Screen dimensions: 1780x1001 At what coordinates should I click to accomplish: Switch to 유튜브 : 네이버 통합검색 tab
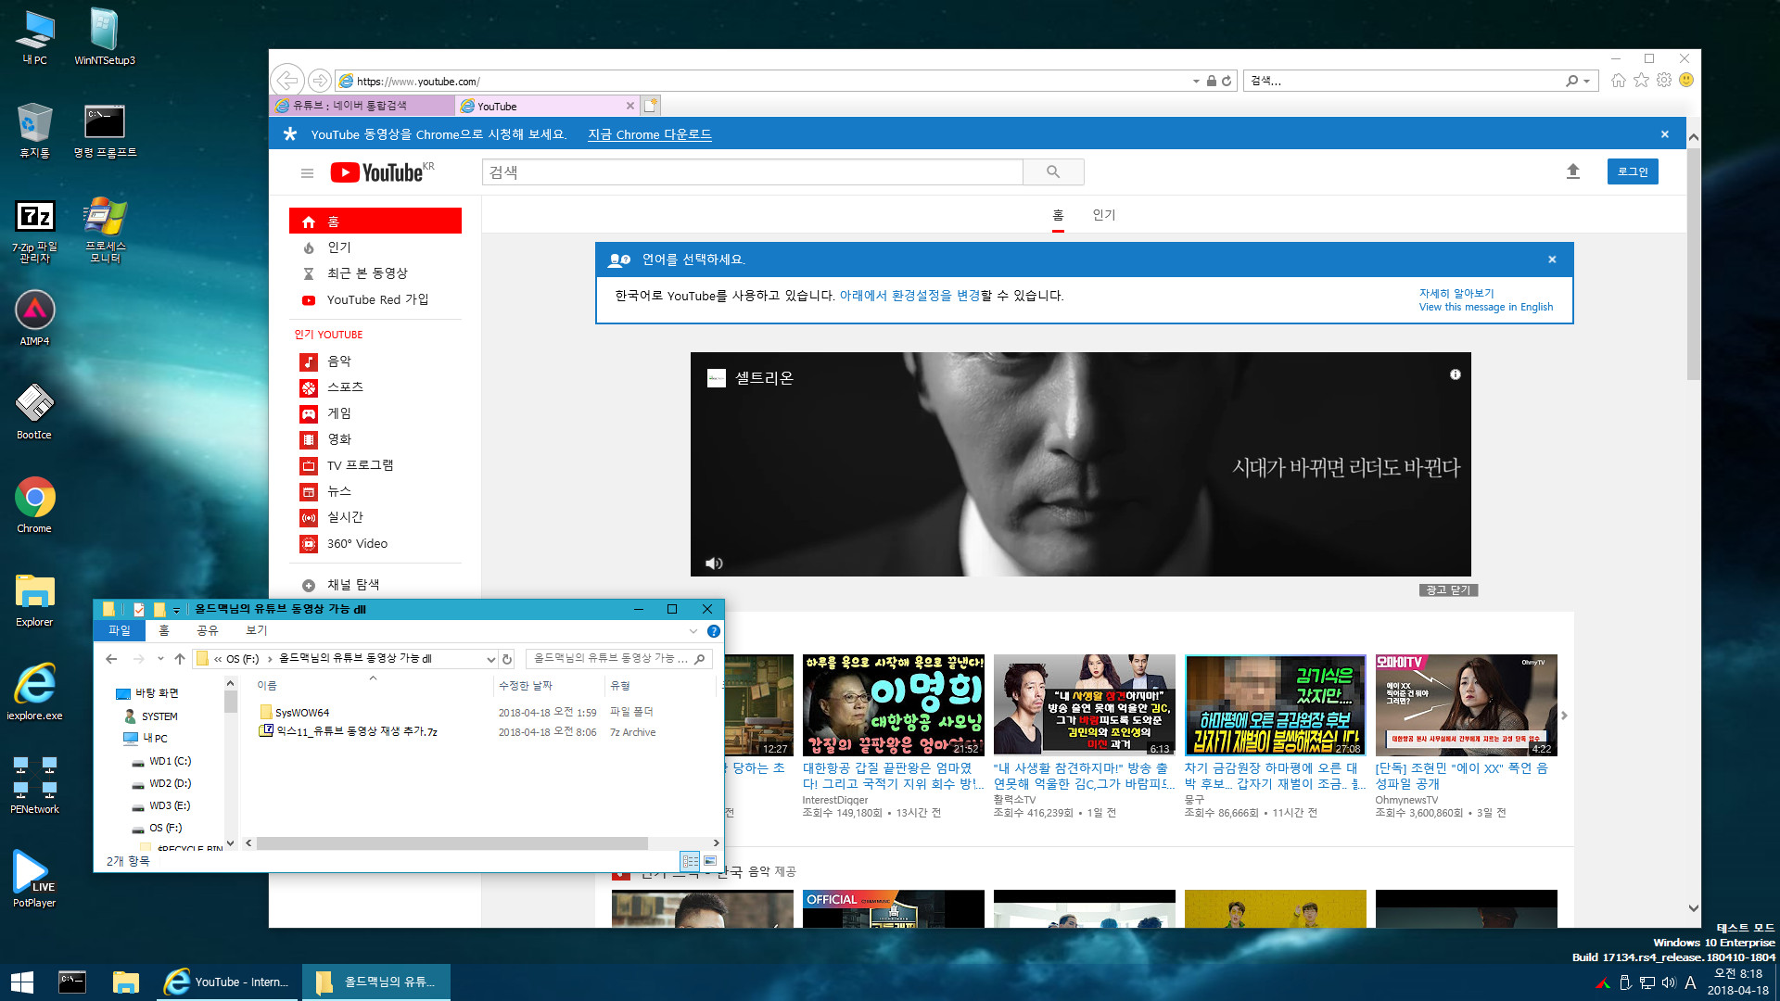click(362, 106)
